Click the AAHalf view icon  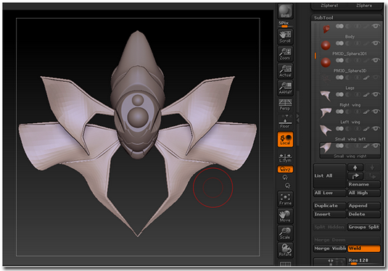coord(285,88)
